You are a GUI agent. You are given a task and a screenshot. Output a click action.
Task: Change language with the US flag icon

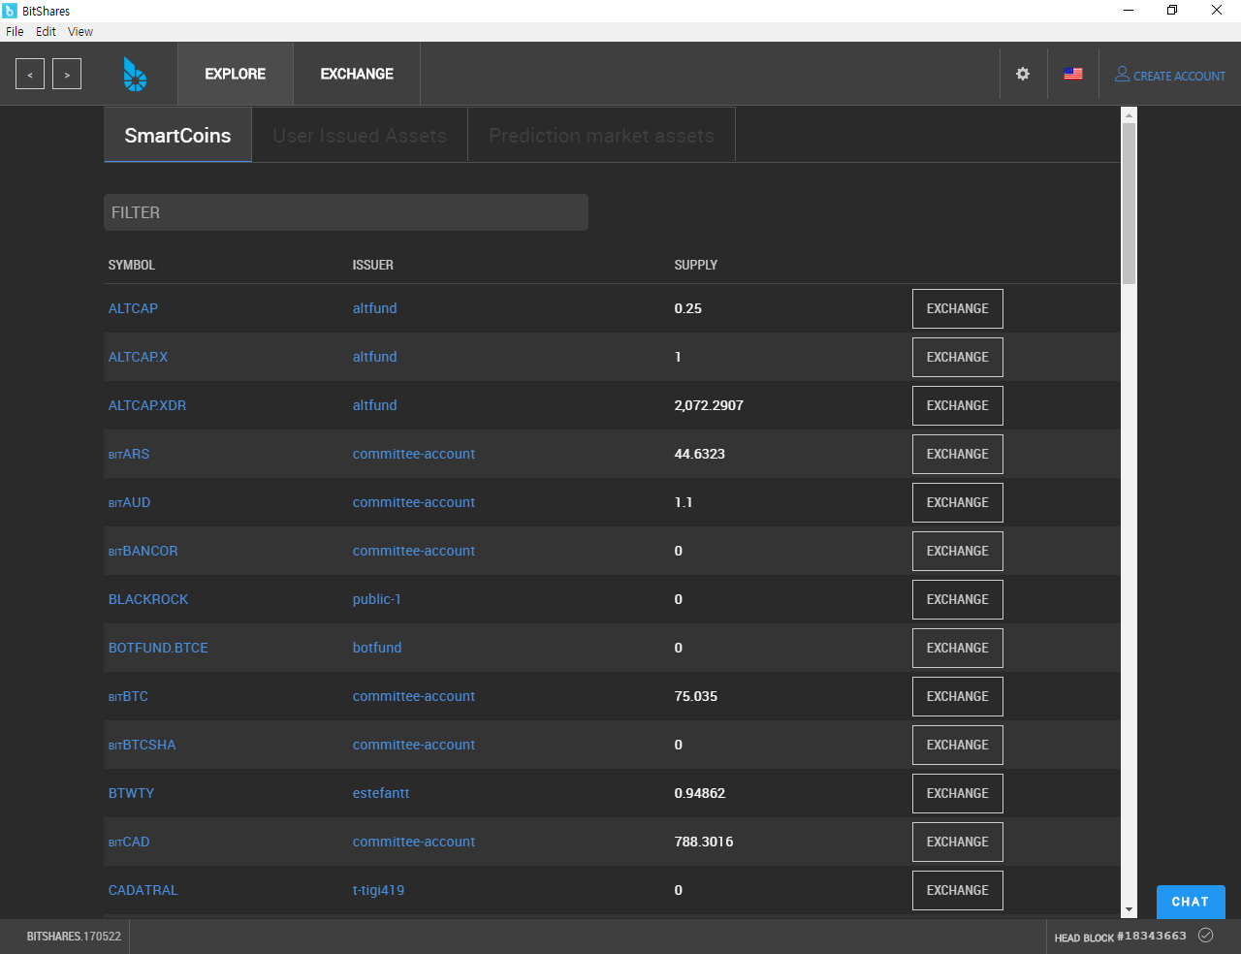tap(1073, 74)
